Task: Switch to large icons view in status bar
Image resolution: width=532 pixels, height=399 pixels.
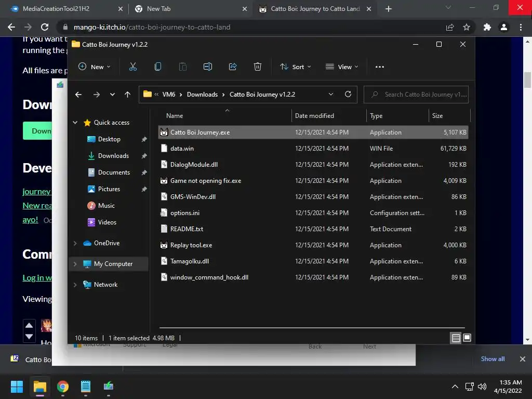Action: tap(467, 338)
